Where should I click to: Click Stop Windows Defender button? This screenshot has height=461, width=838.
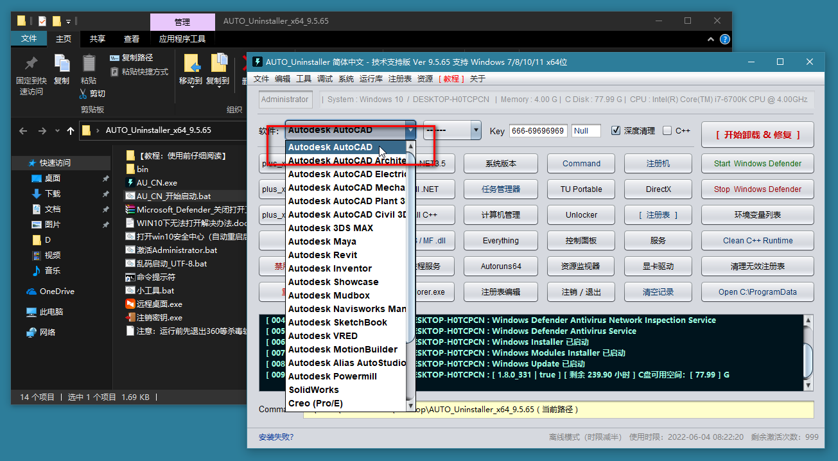click(x=758, y=189)
